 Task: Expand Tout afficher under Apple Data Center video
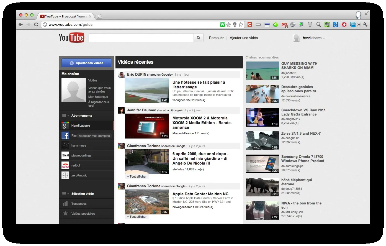[x=137, y=217]
